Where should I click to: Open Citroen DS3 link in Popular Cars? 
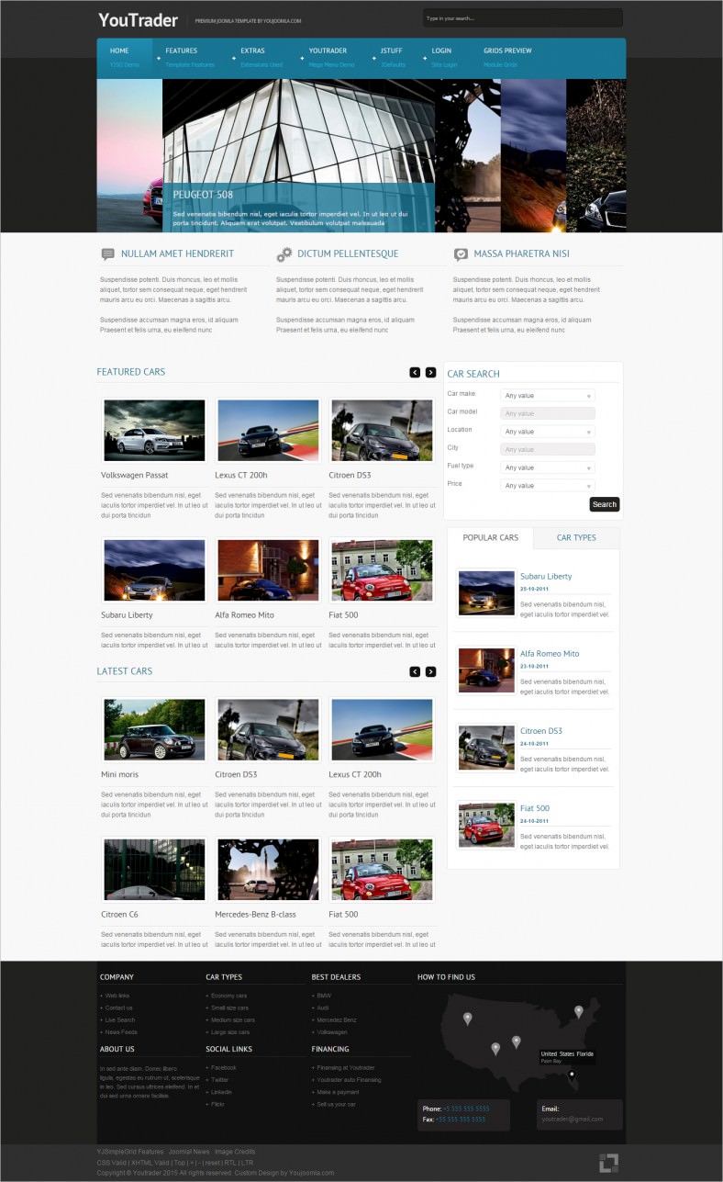[x=541, y=731]
